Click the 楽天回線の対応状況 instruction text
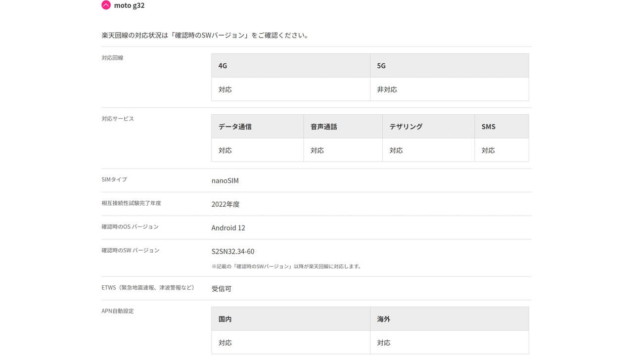 pos(204,35)
